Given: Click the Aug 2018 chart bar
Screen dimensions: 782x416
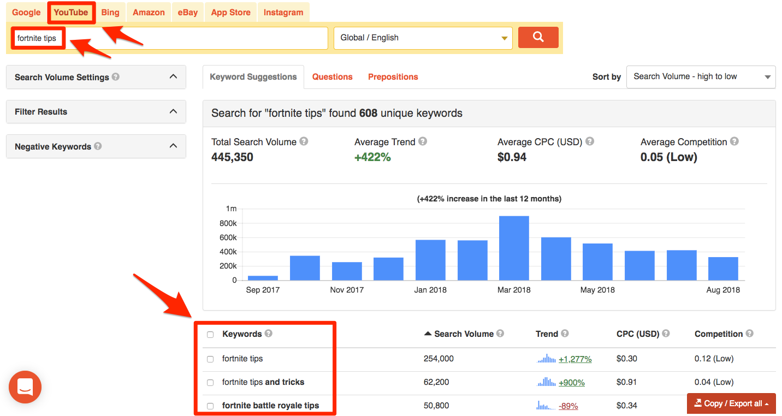Looking at the screenshot, I should pos(723,269).
